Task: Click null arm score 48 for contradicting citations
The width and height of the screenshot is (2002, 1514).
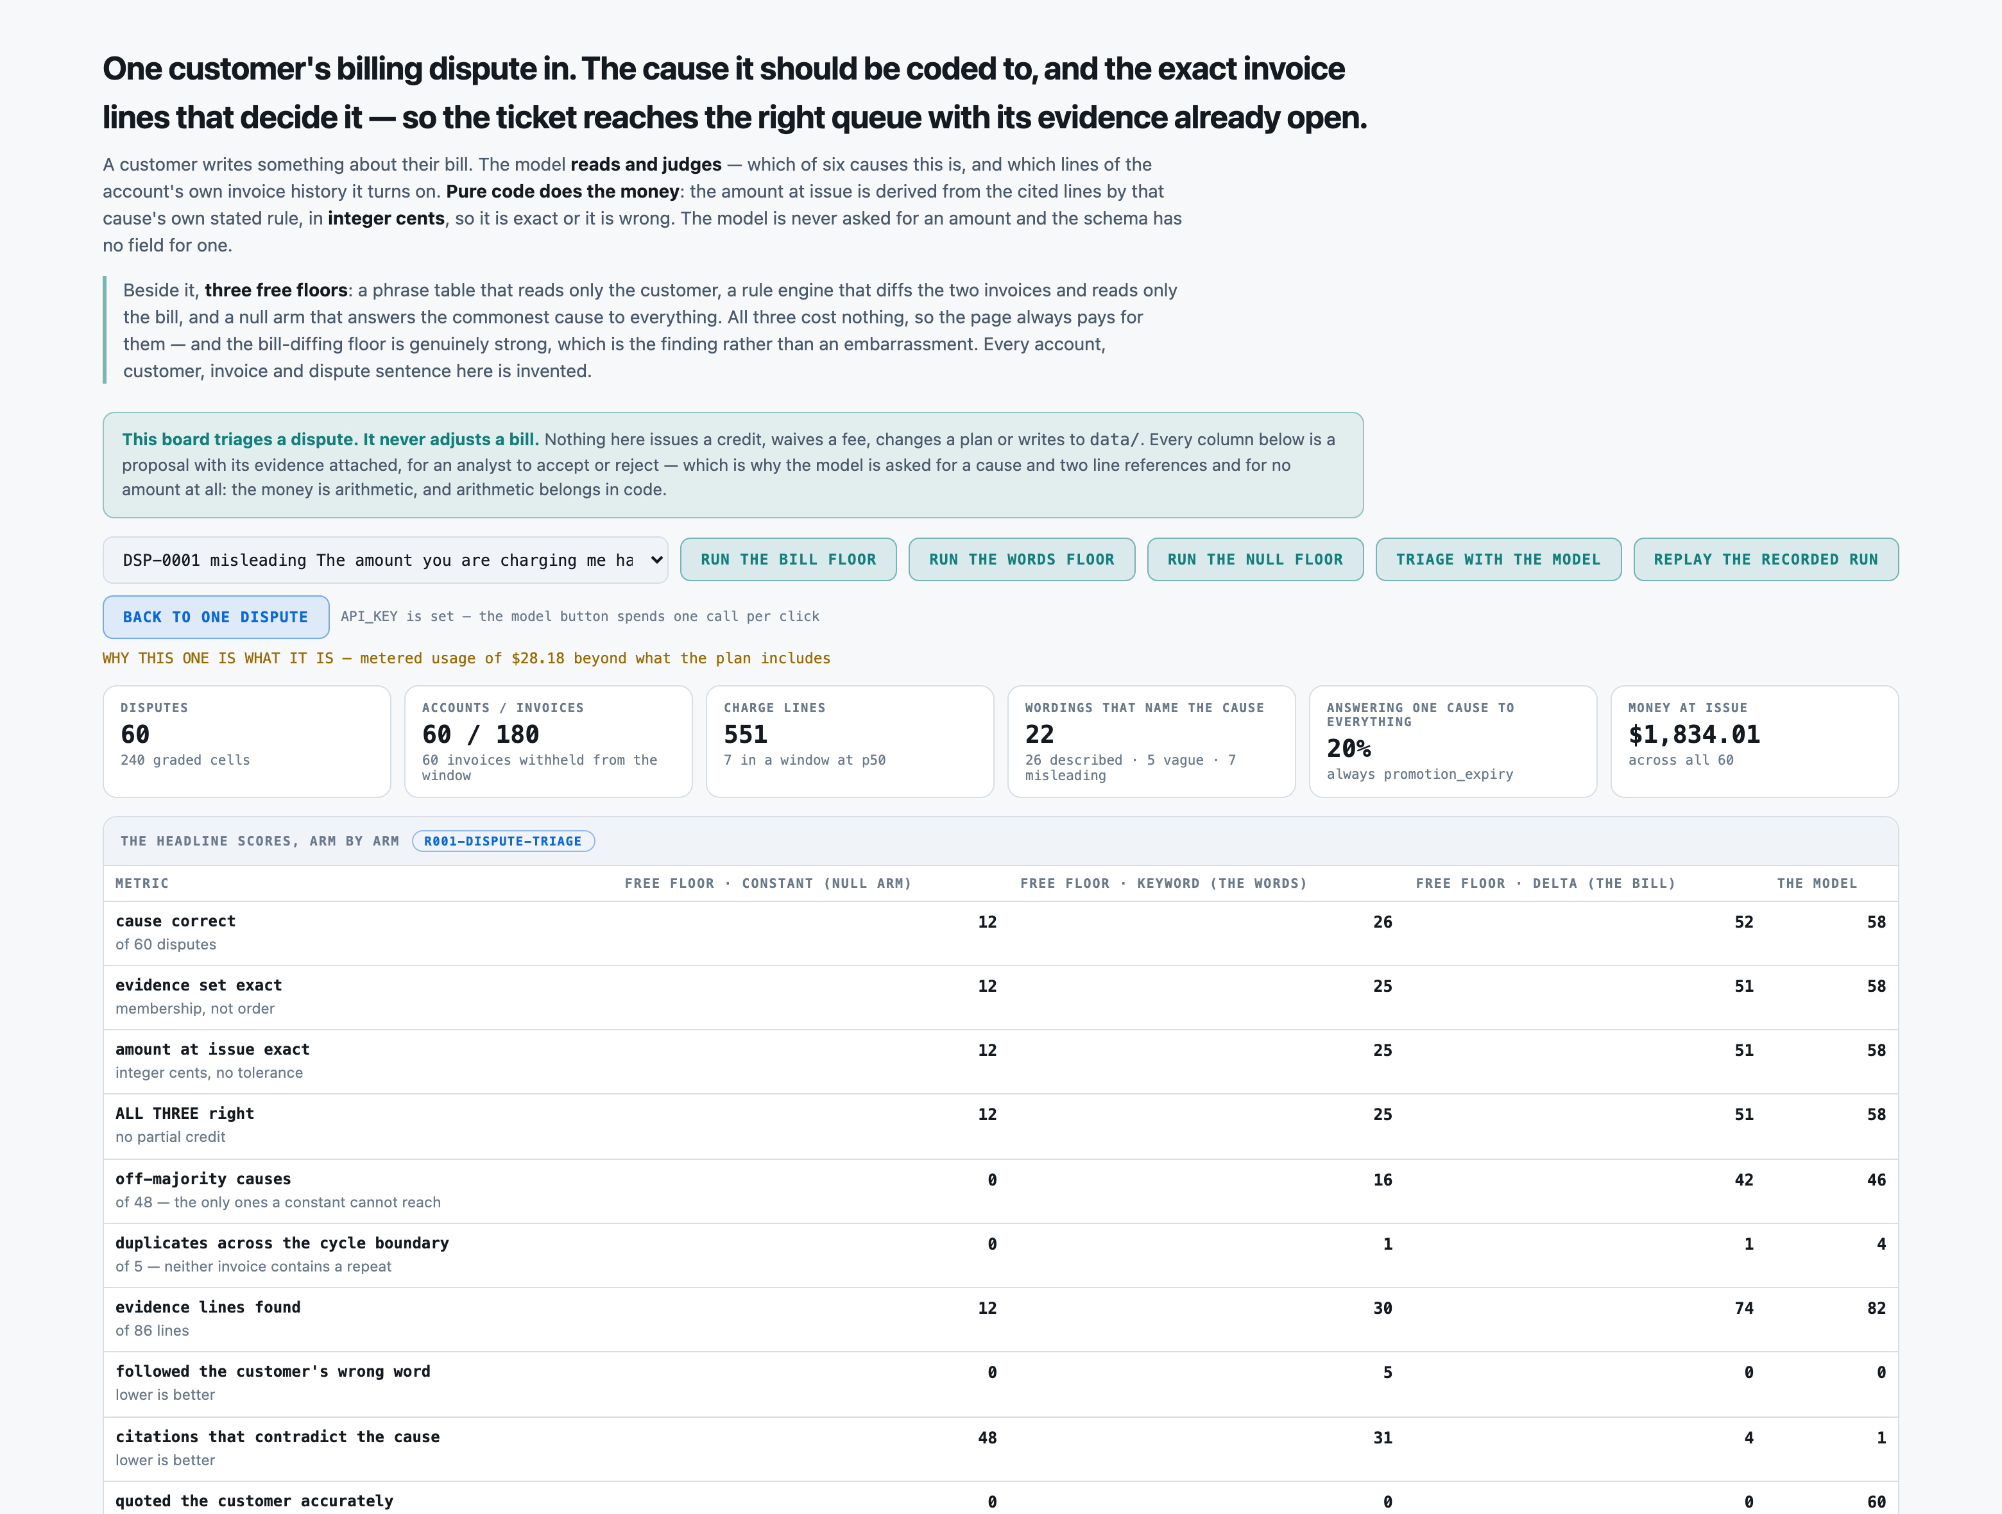Action: [988, 1438]
